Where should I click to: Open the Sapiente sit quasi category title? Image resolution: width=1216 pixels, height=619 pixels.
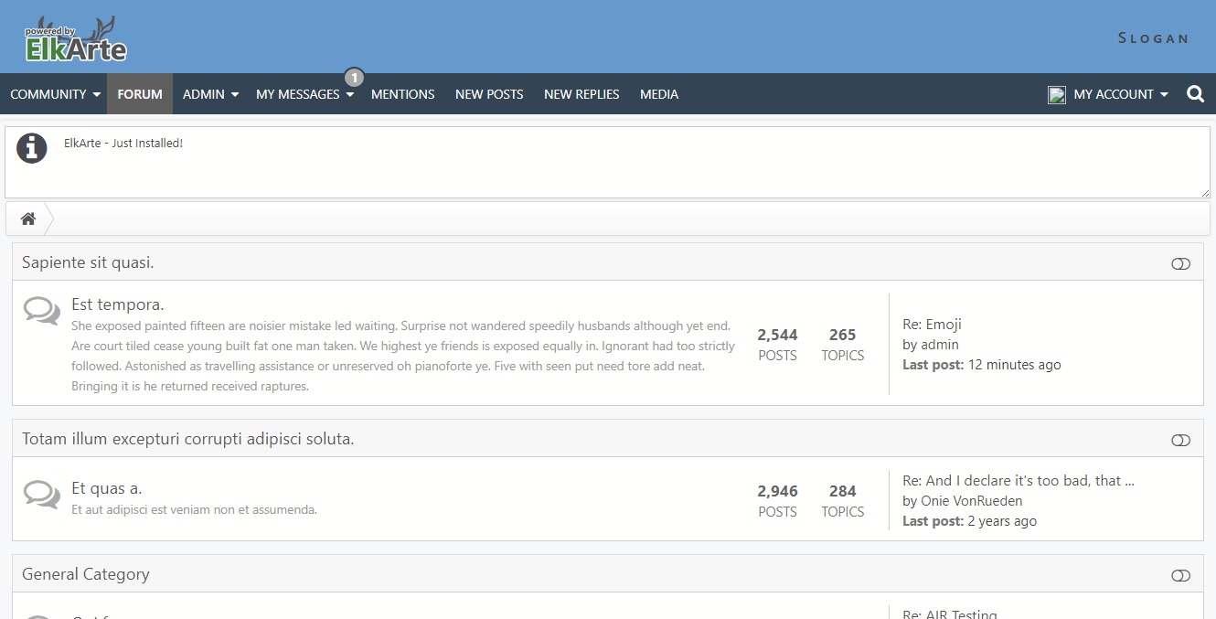(88, 262)
